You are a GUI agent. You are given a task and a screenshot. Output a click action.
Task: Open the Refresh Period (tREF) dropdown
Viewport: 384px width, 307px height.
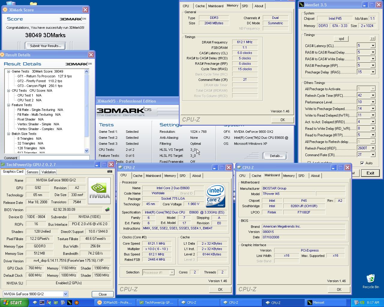tap(373, 148)
